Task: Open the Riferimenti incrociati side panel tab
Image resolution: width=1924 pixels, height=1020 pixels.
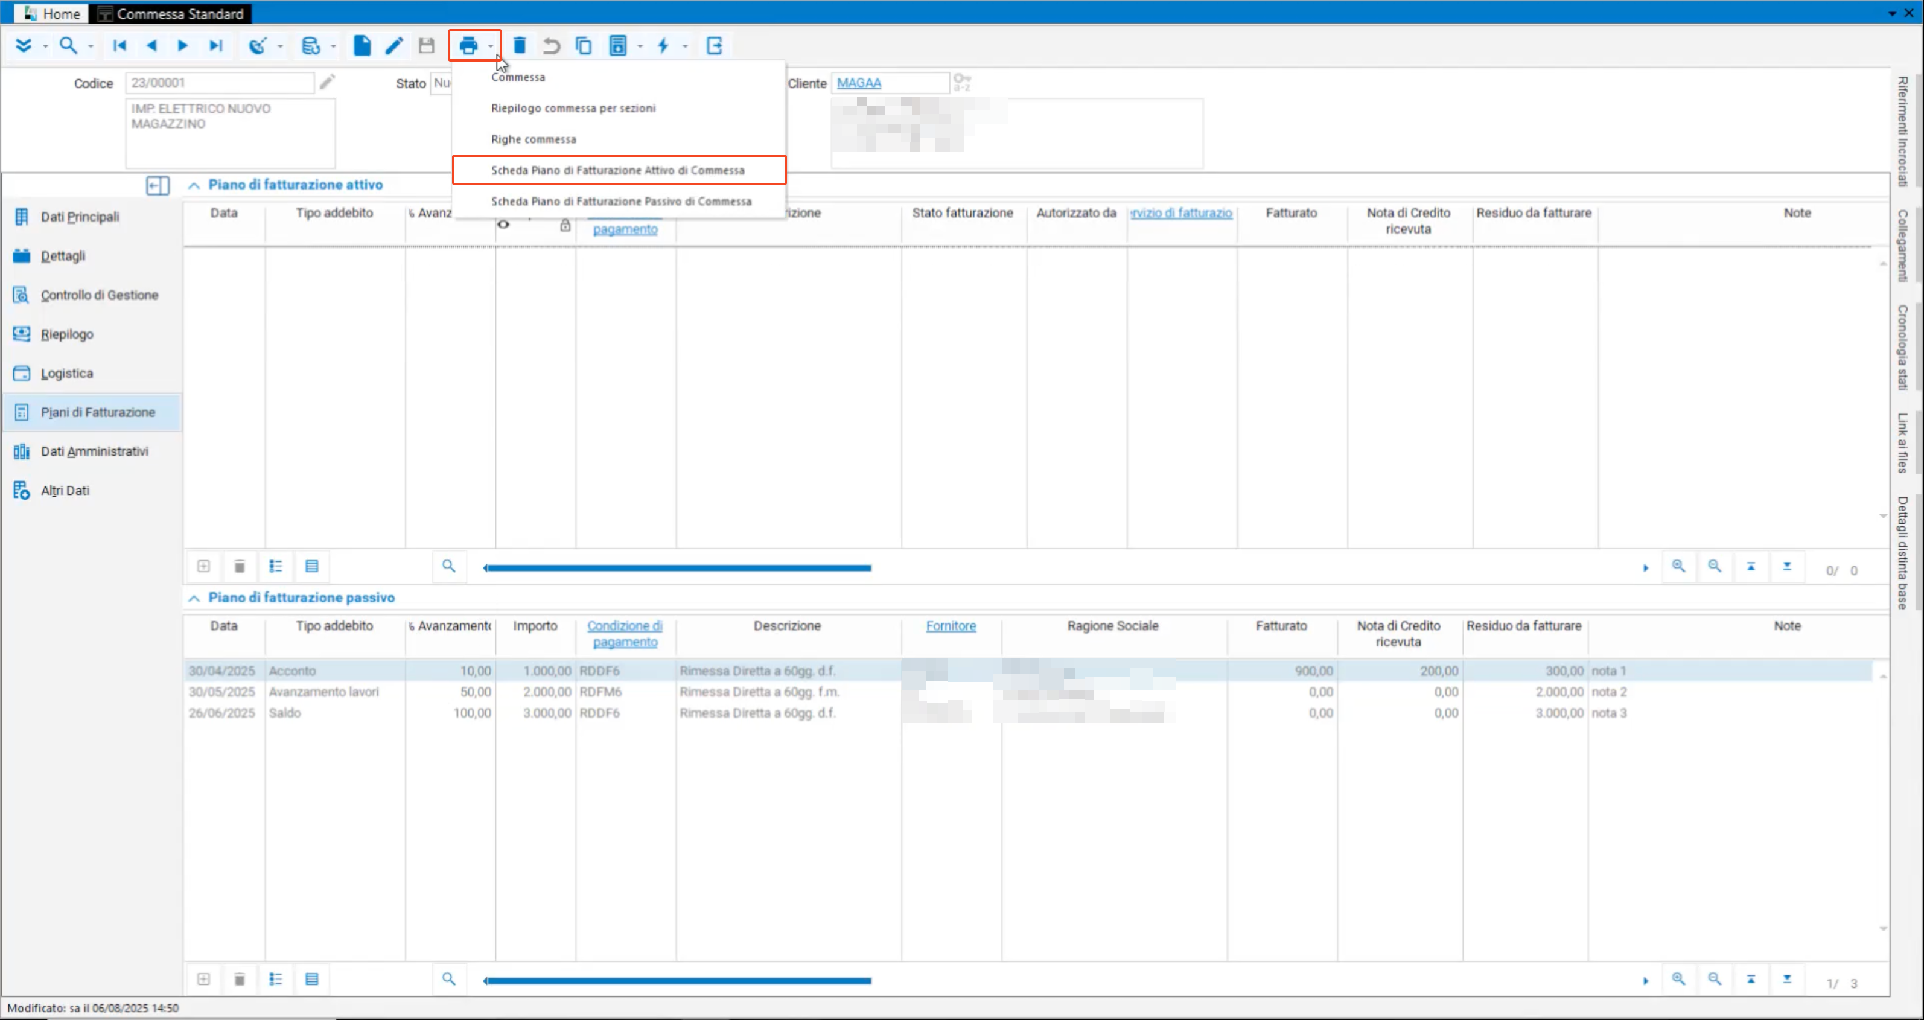Action: [1903, 132]
